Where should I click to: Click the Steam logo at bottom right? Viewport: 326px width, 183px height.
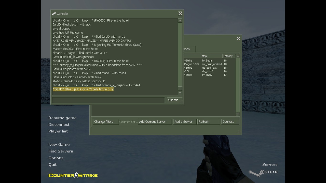click(263, 173)
